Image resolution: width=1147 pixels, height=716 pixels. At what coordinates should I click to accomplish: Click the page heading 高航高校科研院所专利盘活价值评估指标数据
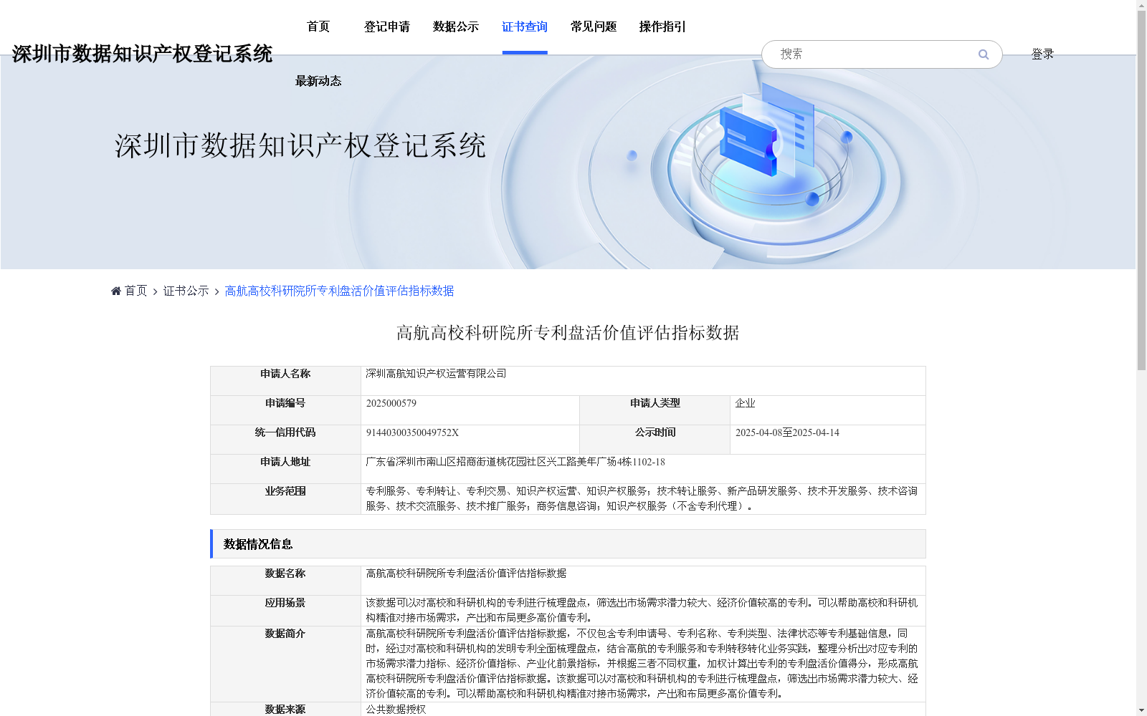pos(568,333)
